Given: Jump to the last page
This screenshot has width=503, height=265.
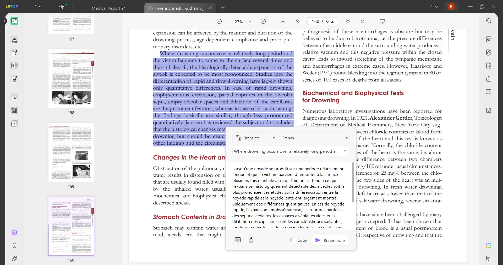Looking at the screenshot, I should point(362,21).
